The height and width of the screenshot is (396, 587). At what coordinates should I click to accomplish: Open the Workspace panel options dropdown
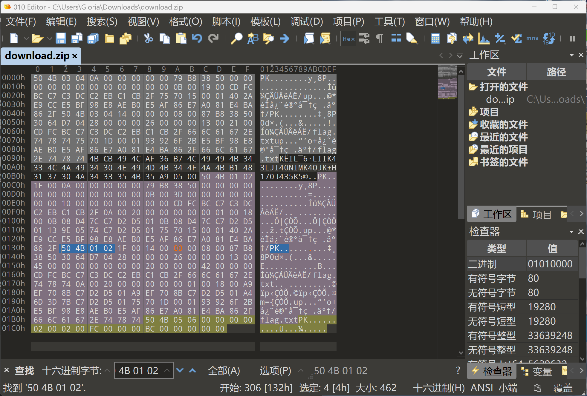(571, 55)
